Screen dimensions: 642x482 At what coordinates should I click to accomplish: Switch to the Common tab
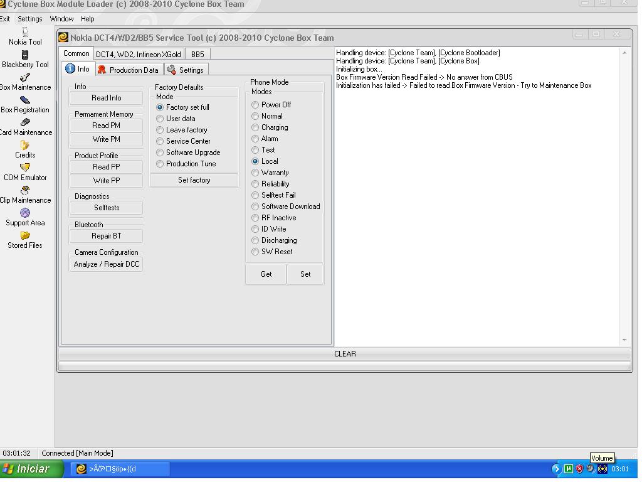click(76, 53)
